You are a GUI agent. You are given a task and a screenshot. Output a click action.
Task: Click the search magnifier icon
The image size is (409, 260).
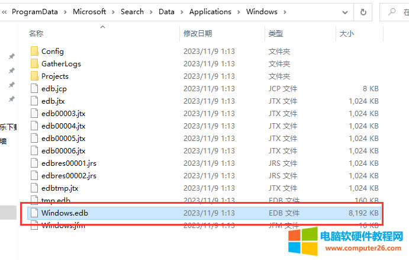tap(391, 12)
